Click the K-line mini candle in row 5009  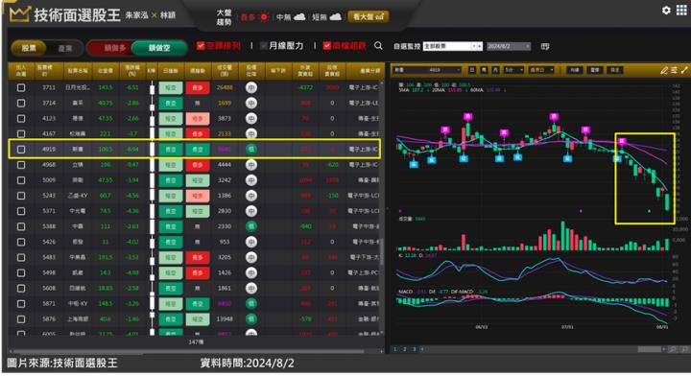tap(152, 180)
